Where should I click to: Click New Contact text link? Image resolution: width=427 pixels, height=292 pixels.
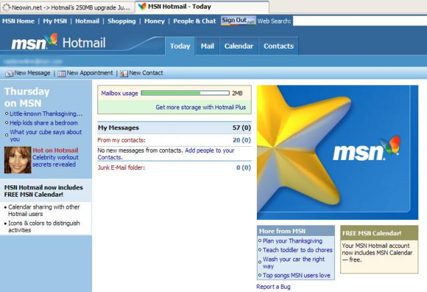[146, 73]
